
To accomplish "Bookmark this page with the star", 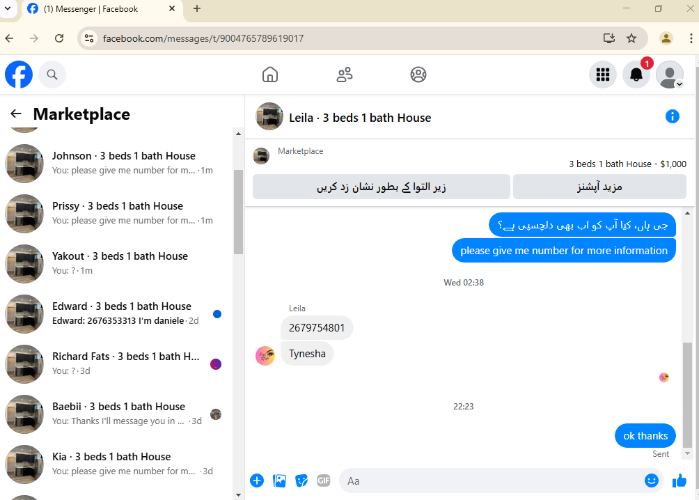I will coord(631,38).
